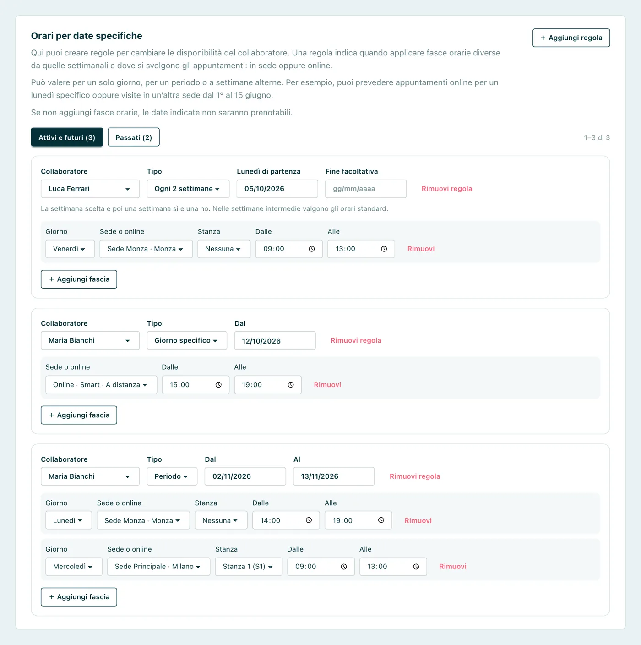Expand Online · Smart · A distanza dropdown
Image resolution: width=641 pixels, height=645 pixels.
[x=101, y=385]
